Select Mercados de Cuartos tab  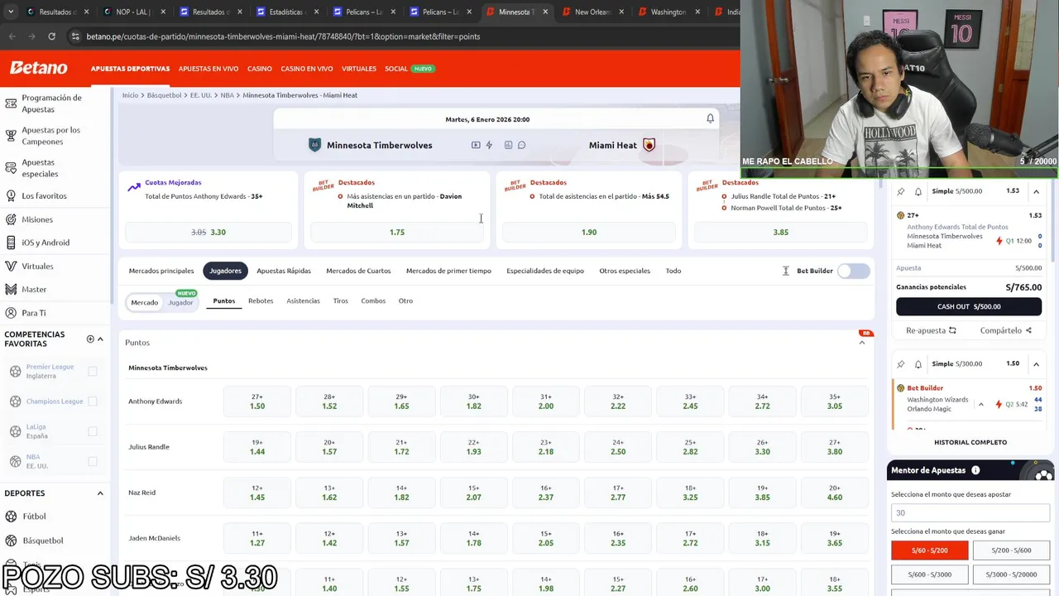tap(358, 271)
